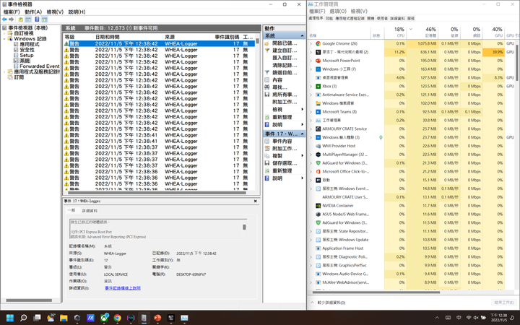Open the 檢視 submenu in actions pane
The width and height of the screenshot is (520, 325).
(285, 110)
